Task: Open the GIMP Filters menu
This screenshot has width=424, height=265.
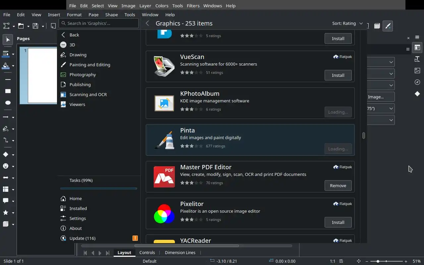Action: tap(193, 6)
